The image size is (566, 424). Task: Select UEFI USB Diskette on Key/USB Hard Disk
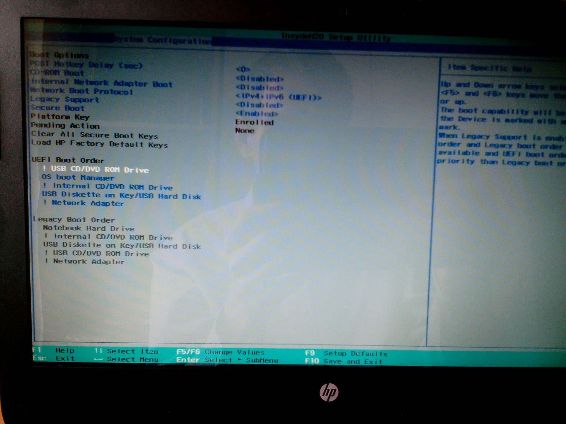(x=121, y=195)
